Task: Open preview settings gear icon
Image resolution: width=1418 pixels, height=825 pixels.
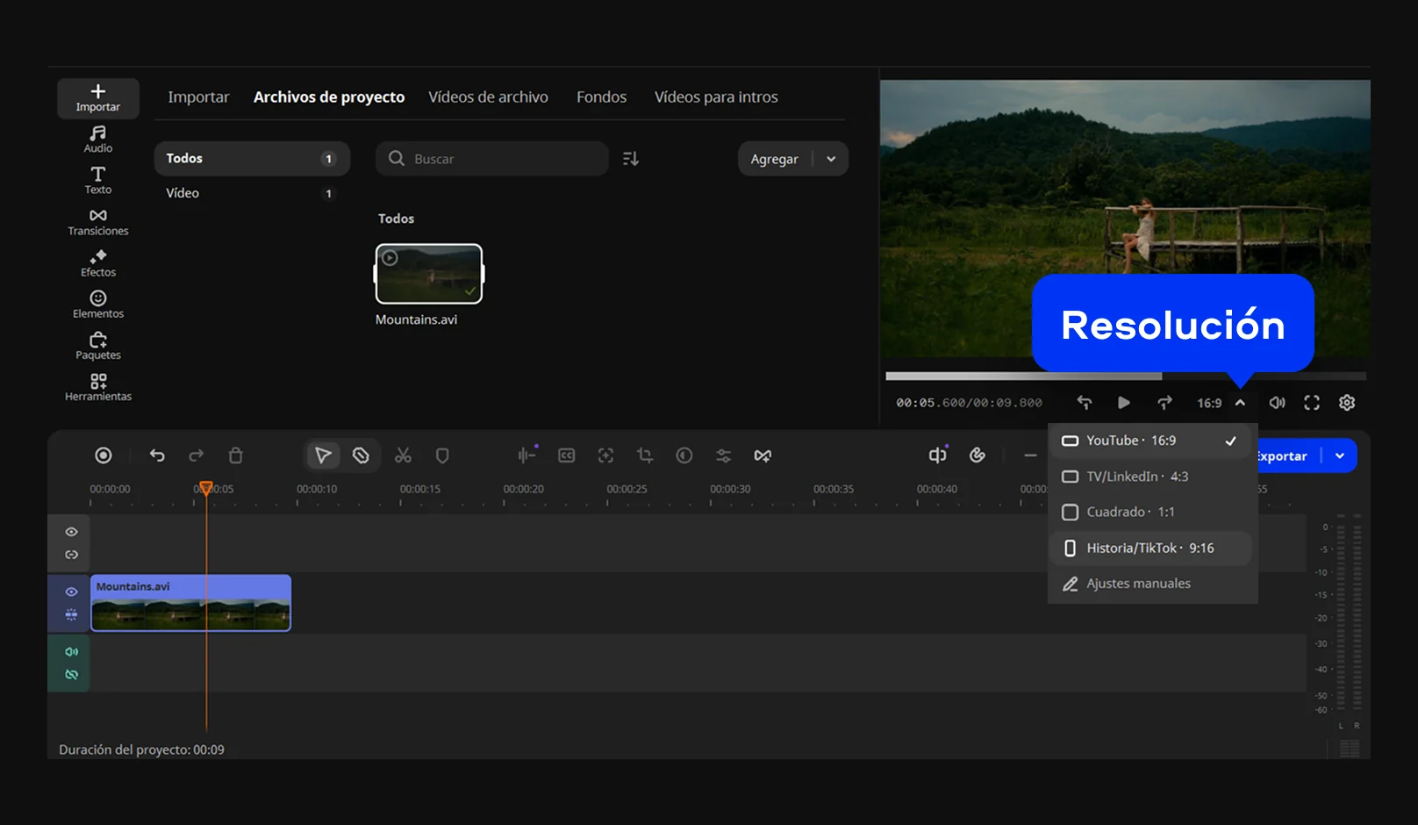Action: tap(1346, 403)
